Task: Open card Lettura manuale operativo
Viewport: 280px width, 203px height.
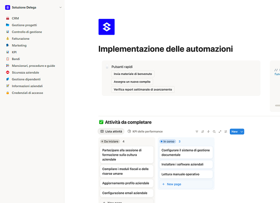Action: pos(186,174)
